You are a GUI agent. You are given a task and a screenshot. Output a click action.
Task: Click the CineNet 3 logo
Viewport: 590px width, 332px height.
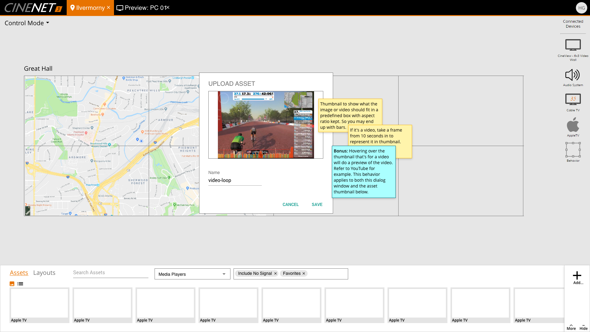tap(33, 8)
